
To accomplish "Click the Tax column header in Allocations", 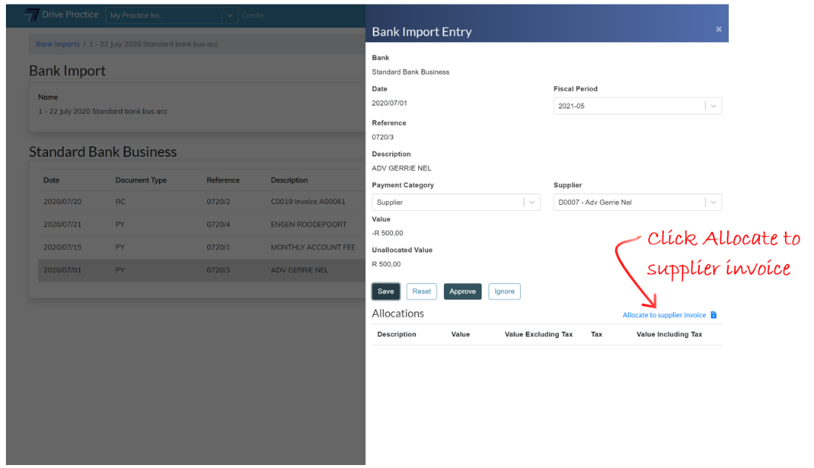I will tap(596, 334).
